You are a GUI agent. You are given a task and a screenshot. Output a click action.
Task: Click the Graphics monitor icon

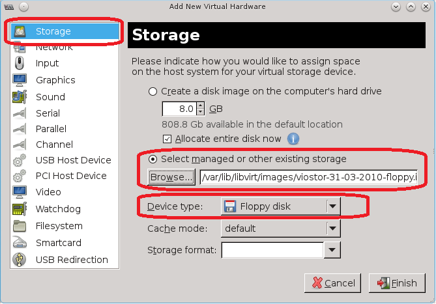coord(19,80)
